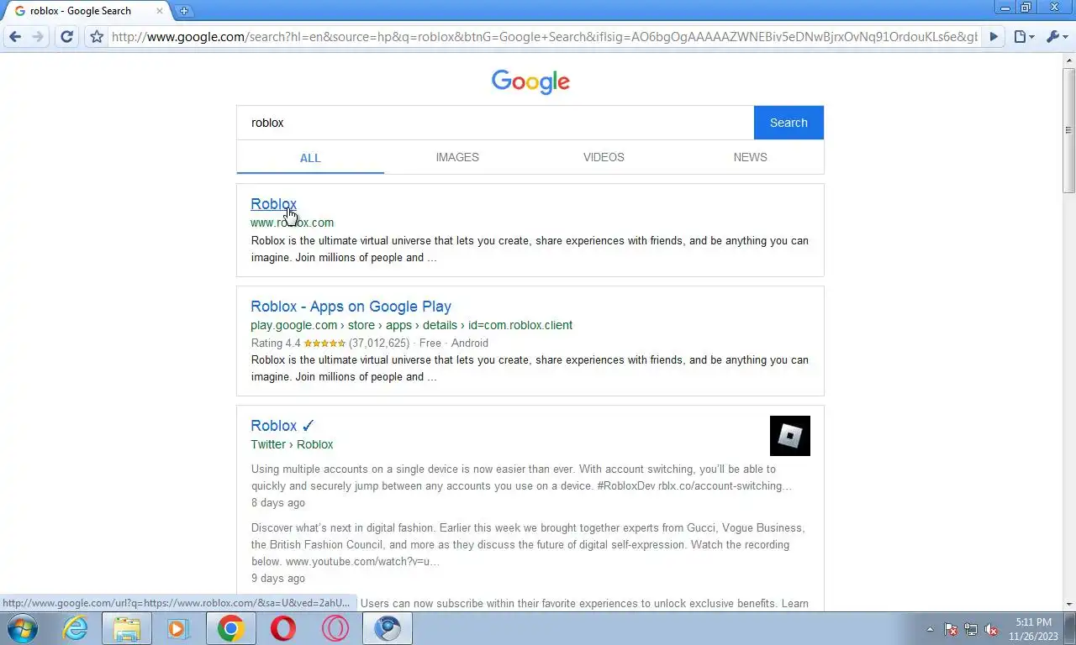
Task: Open the page menu dropdown
Action: pos(1023,37)
